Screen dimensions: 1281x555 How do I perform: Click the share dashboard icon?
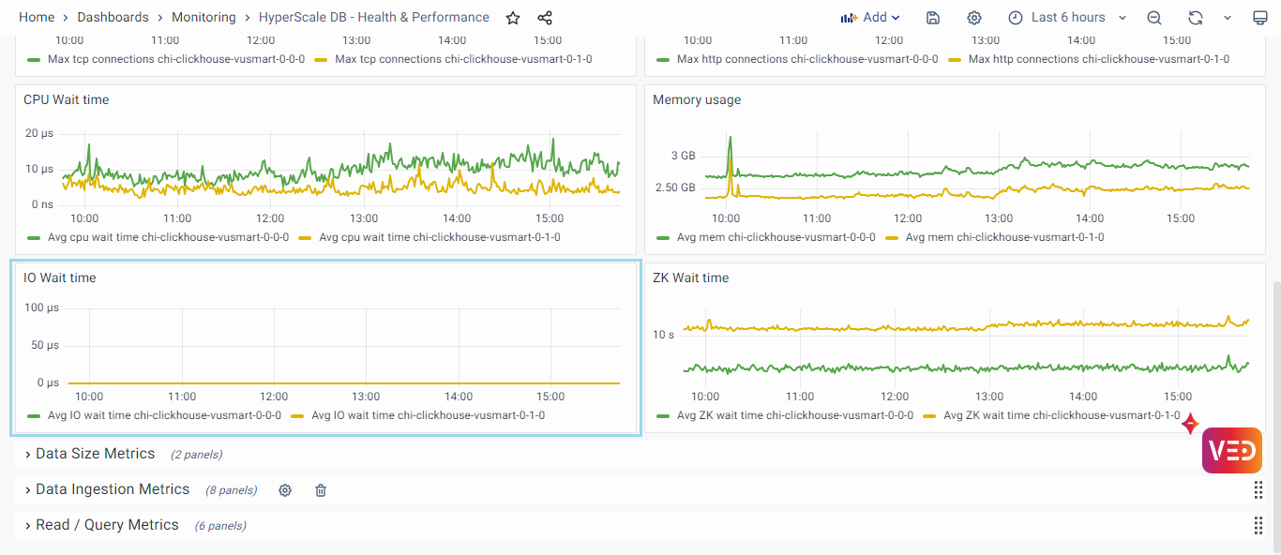pyautogui.click(x=545, y=18)
